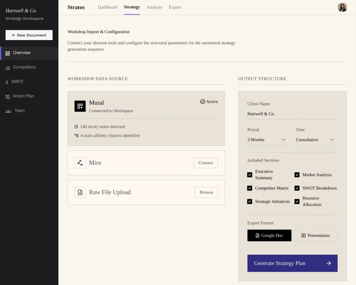Screen dimensions: 356x285
Task: Open the Export tab
Action: [175, 7]
